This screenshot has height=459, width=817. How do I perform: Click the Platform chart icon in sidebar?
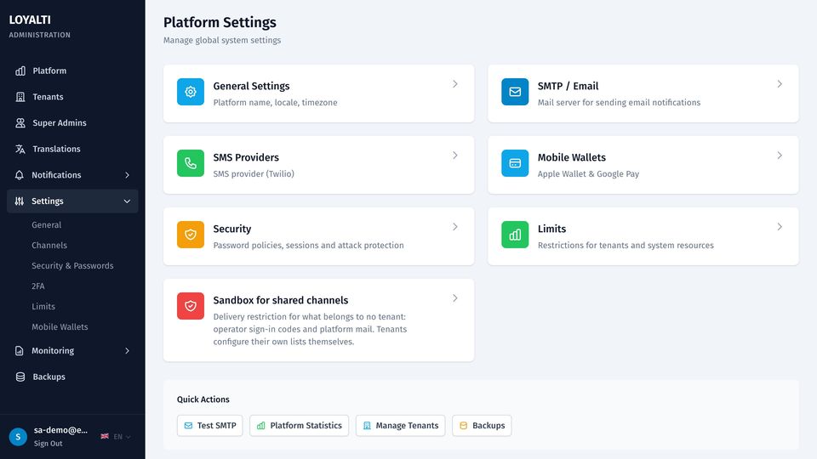point(20,71)
